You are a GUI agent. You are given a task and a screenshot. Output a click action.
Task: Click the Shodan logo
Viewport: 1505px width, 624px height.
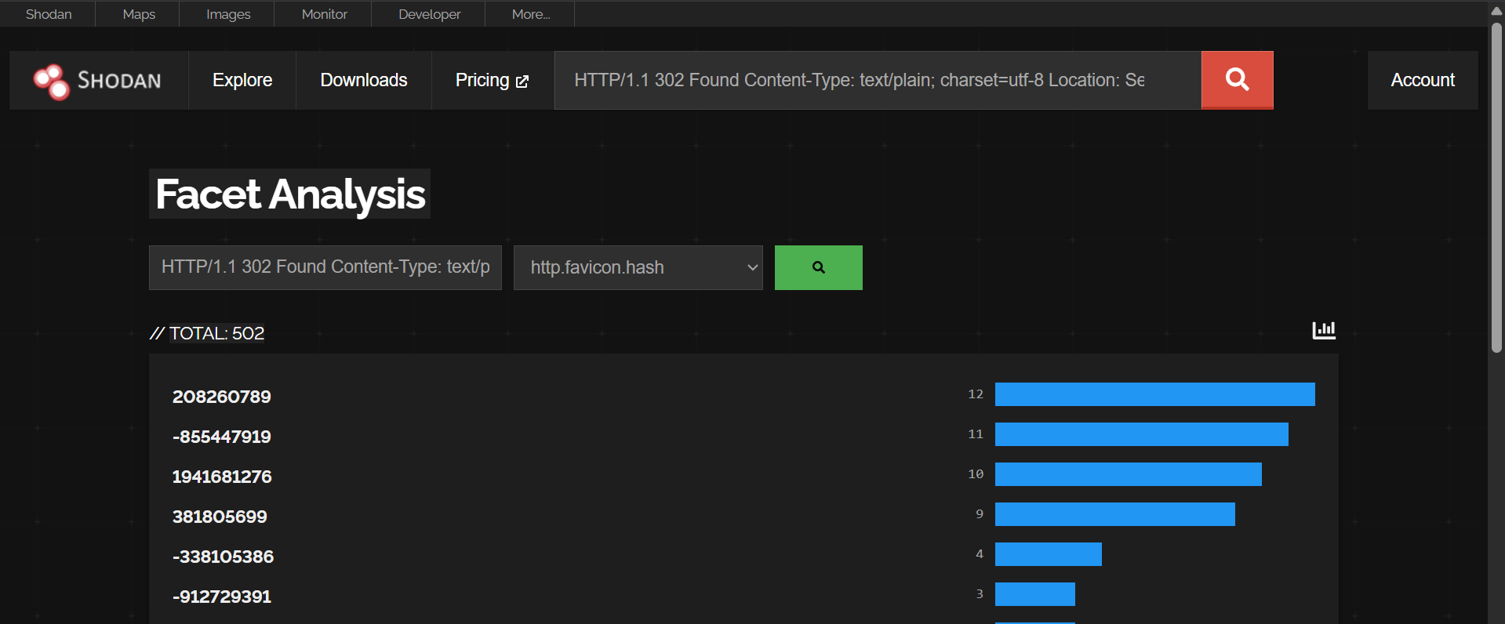(x=98, y=81)
